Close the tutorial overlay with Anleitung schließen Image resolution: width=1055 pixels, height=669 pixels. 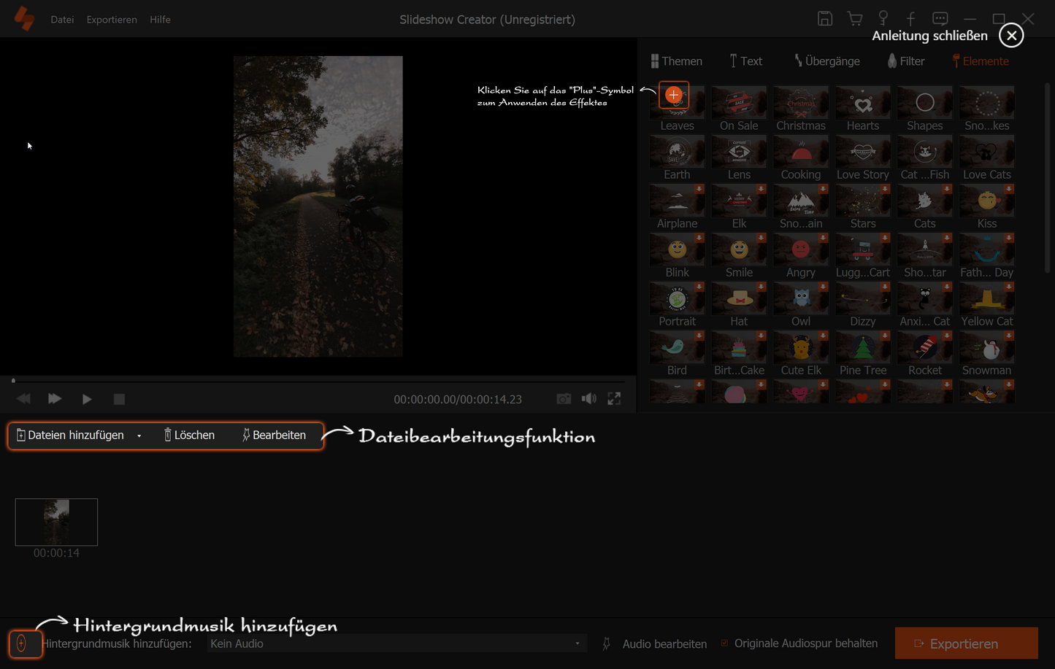click(1011, 35)
